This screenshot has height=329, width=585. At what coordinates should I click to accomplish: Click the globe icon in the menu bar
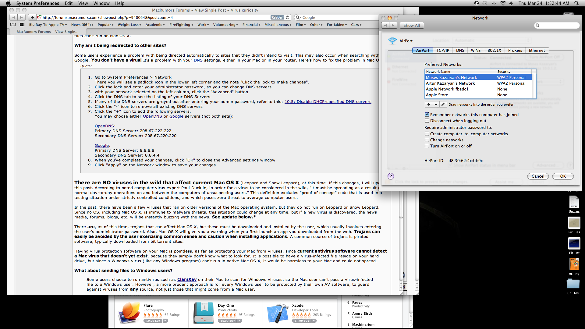476,3
